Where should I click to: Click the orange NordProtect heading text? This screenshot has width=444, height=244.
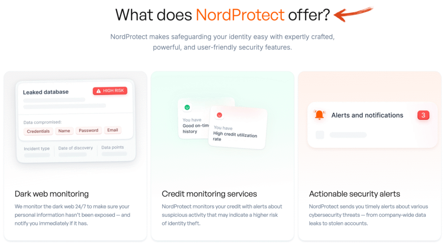240,15
